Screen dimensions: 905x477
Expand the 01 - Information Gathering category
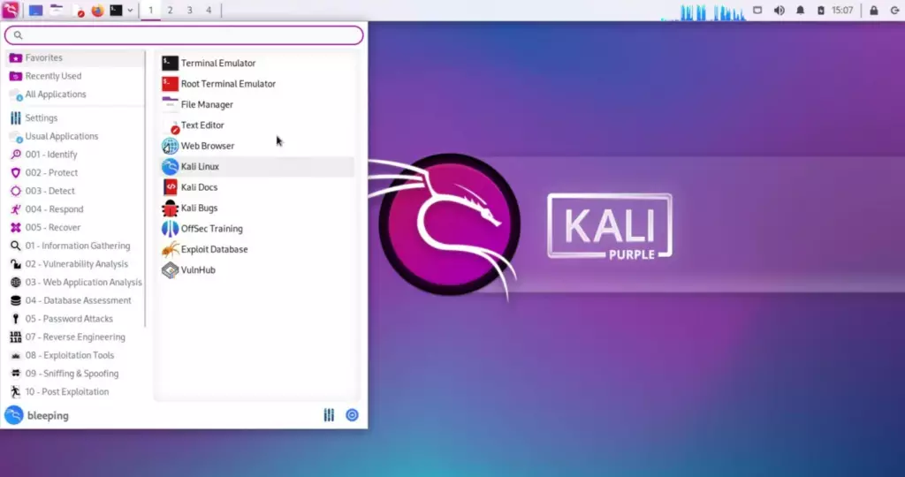[x=77, y=246]
